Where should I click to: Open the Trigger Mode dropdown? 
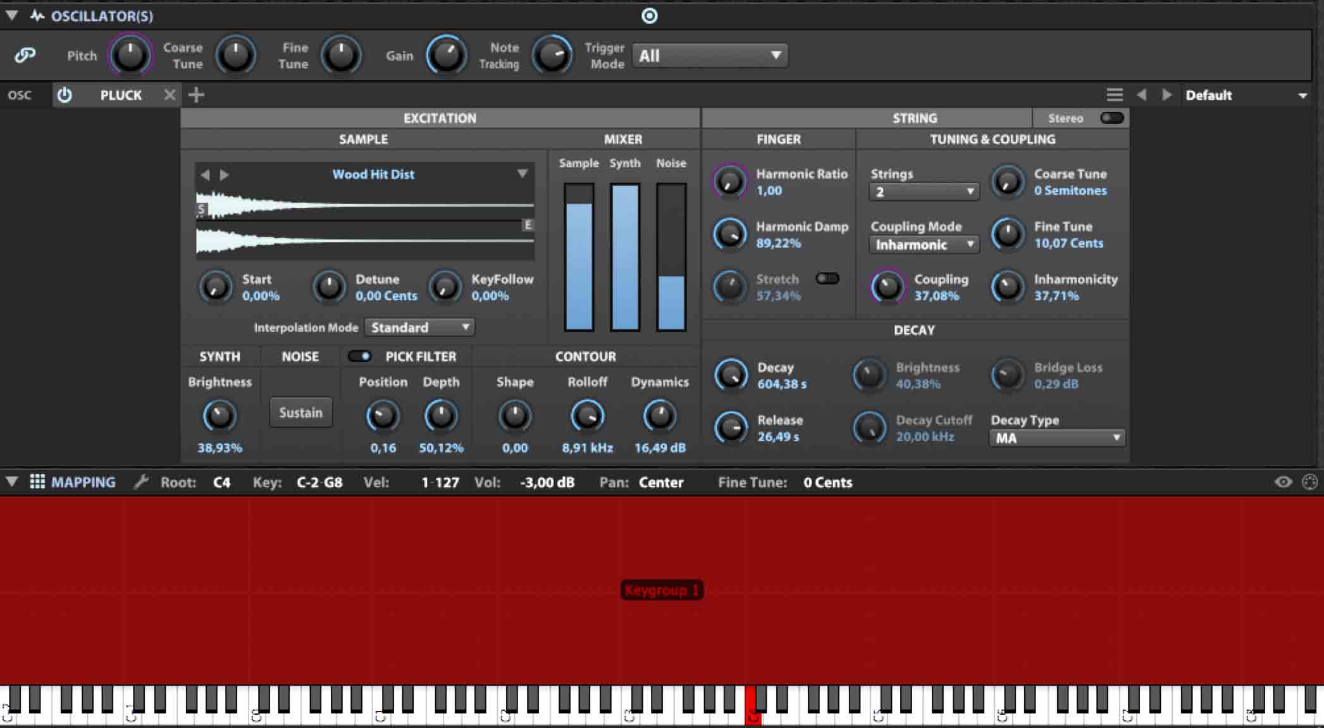(710, 56)
